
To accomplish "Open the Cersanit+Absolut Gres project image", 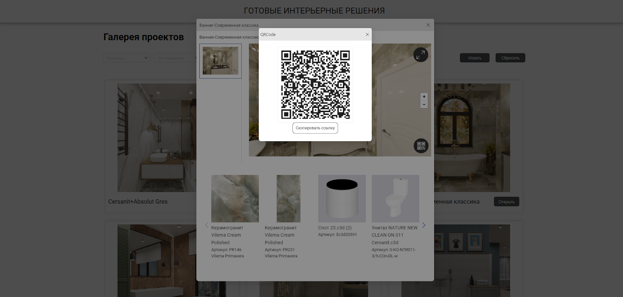I will pyautogui.click(x=157, y=137).
